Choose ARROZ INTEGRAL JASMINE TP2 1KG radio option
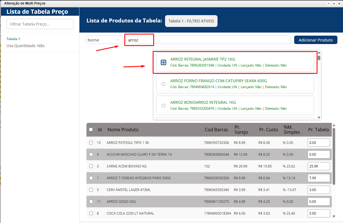Image resolution: width=343 pixels, height=223 pixels. pyautogui.click(x=163, y=62)
